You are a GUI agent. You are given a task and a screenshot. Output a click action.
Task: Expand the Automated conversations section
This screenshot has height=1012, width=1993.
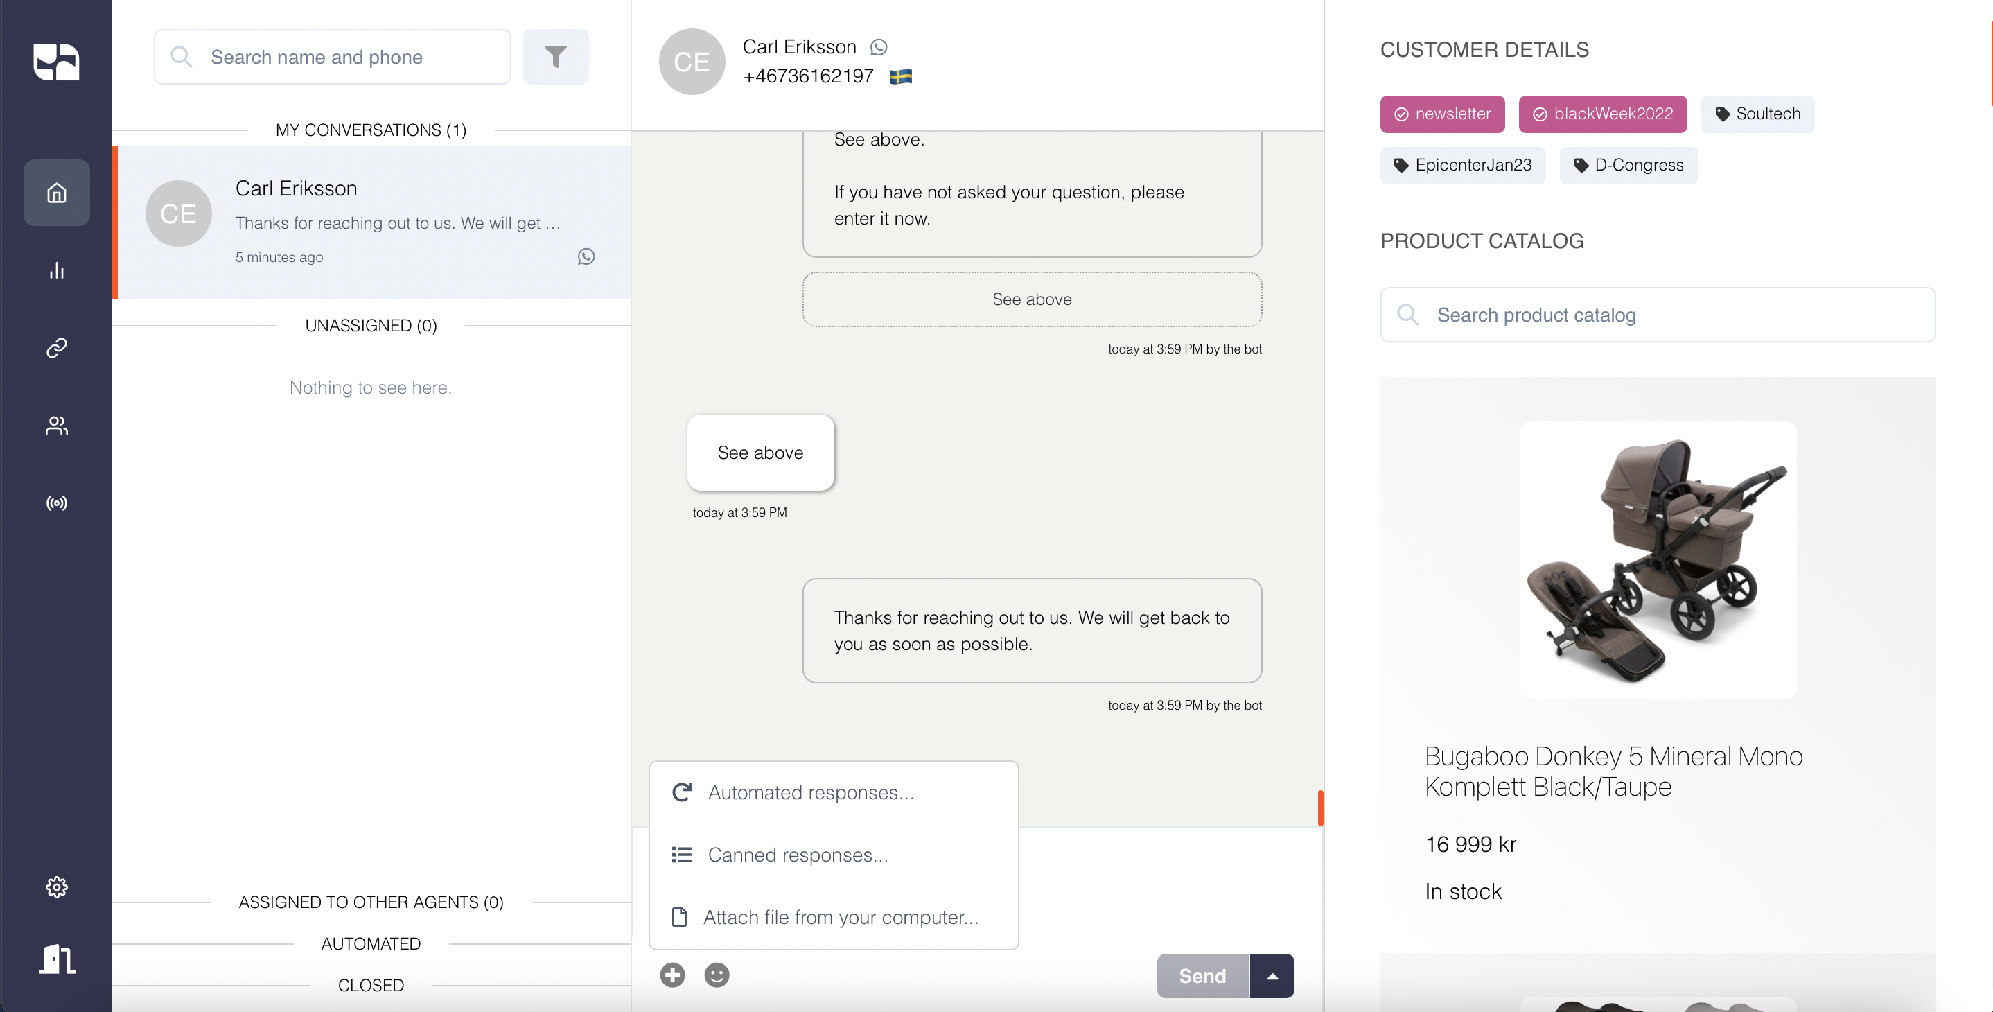[x=371, y=943]
